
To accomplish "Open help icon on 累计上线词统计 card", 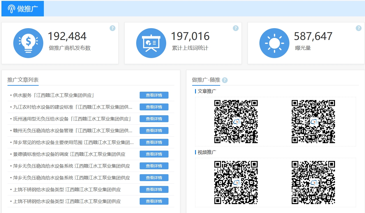I will 236,28.
